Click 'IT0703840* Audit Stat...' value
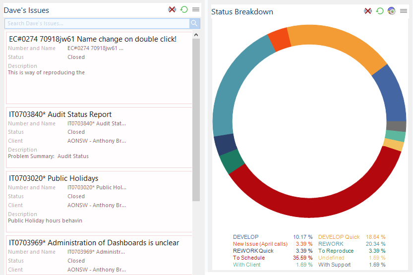Viewport: 413px width, 275px height. [97, 123]
